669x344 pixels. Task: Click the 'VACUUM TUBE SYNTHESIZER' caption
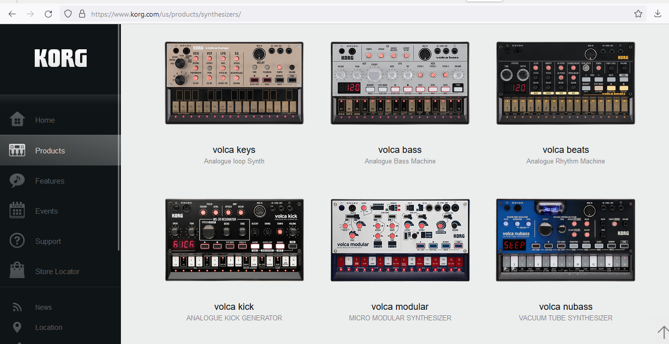point(566,318)
